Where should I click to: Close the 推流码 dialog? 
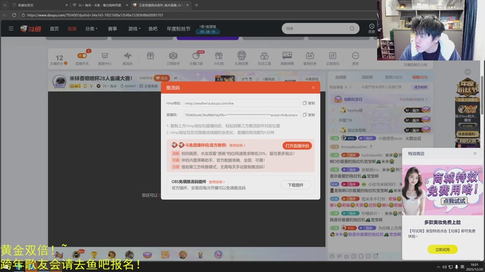point(313,88)
